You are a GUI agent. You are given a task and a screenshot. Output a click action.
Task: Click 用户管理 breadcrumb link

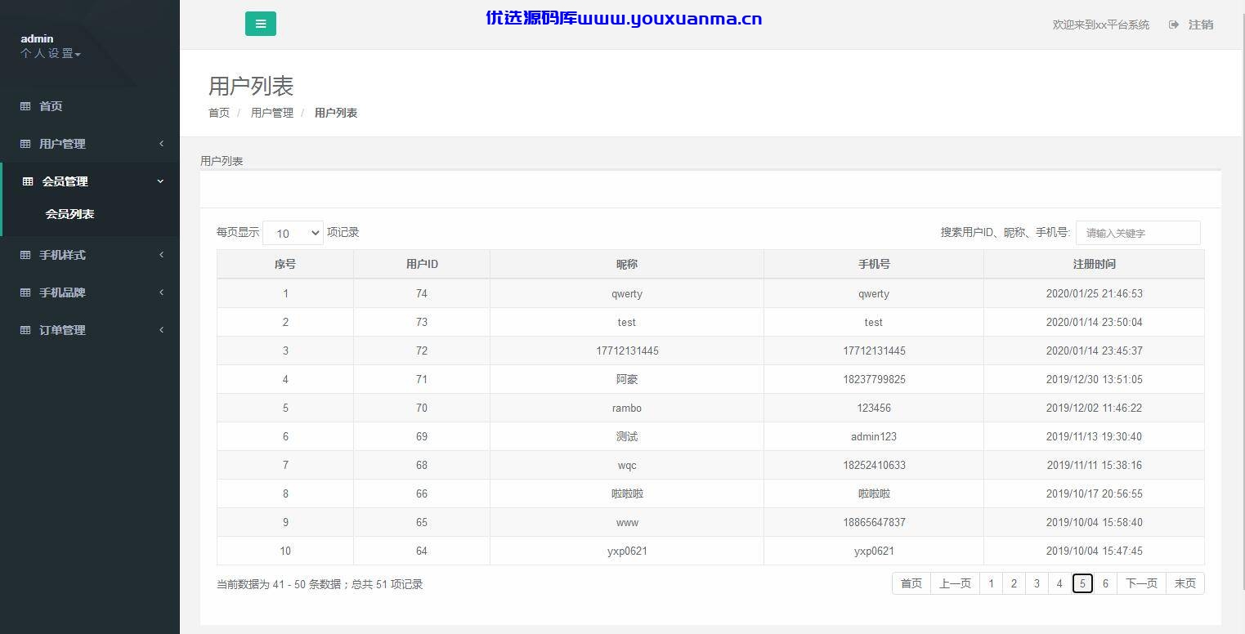(x=272, y=113)
